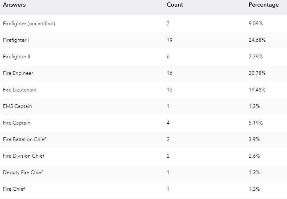Click the 5.19% Fire Captain percentage
This screenshot has height=199, width=287.
pos(255,123)
